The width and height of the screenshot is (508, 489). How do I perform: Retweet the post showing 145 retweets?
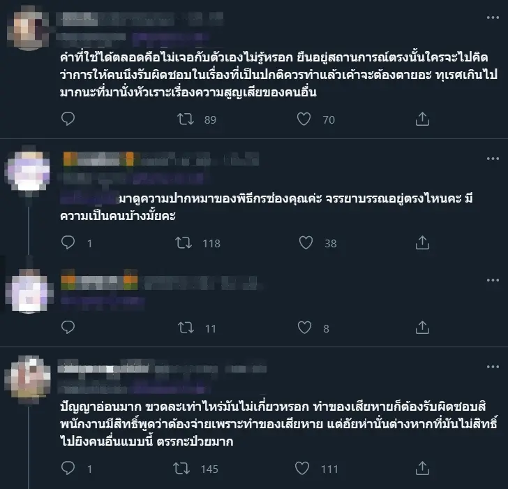pos(181,468)
